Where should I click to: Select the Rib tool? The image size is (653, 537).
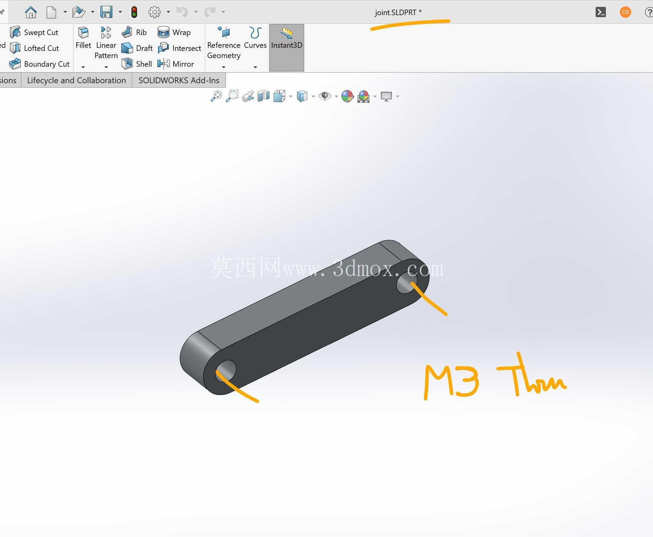point(134,32)
